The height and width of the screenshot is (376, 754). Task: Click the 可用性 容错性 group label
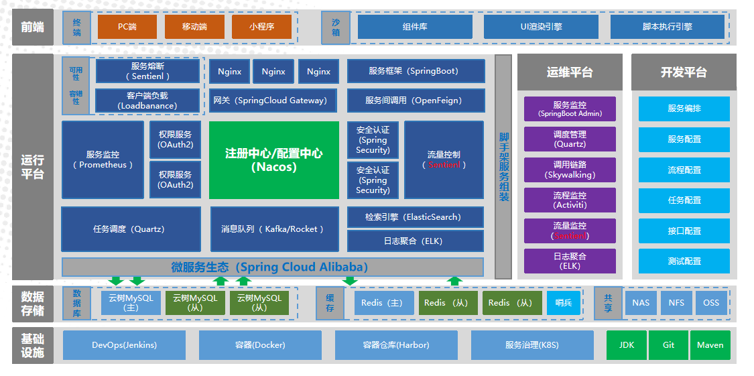[76, 86]
